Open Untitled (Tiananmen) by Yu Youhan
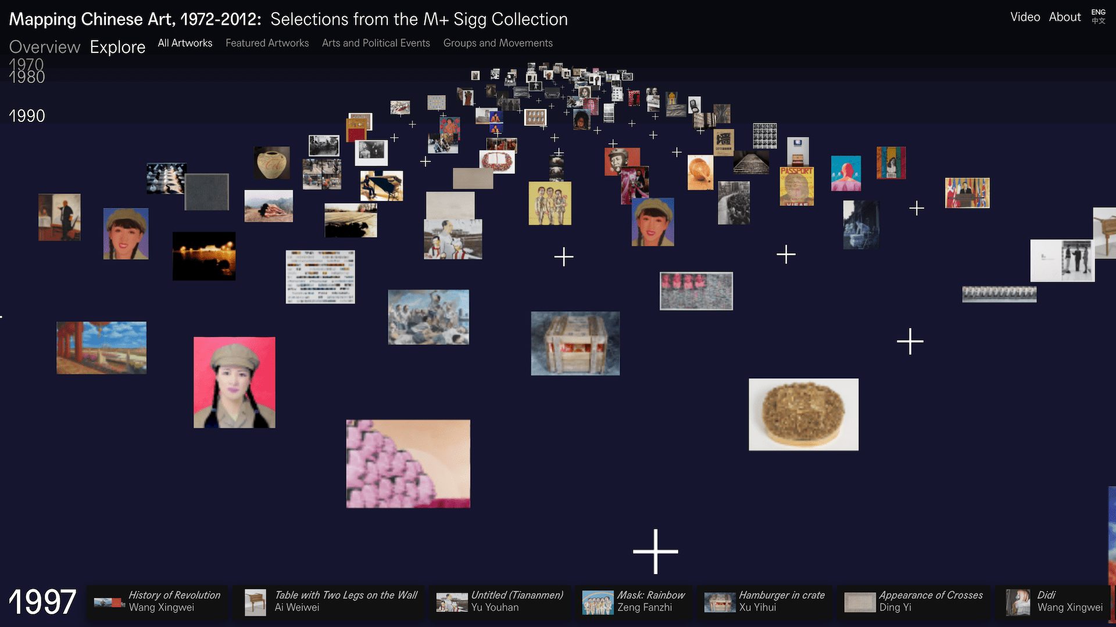The width and height of the screenshot is (1116, 627). [500, 601]
